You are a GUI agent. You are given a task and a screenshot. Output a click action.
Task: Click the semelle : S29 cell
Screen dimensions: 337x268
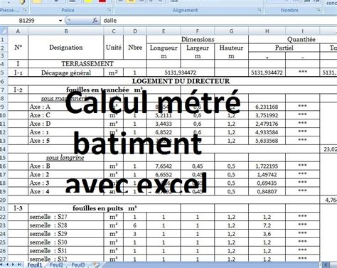[66, 234]
